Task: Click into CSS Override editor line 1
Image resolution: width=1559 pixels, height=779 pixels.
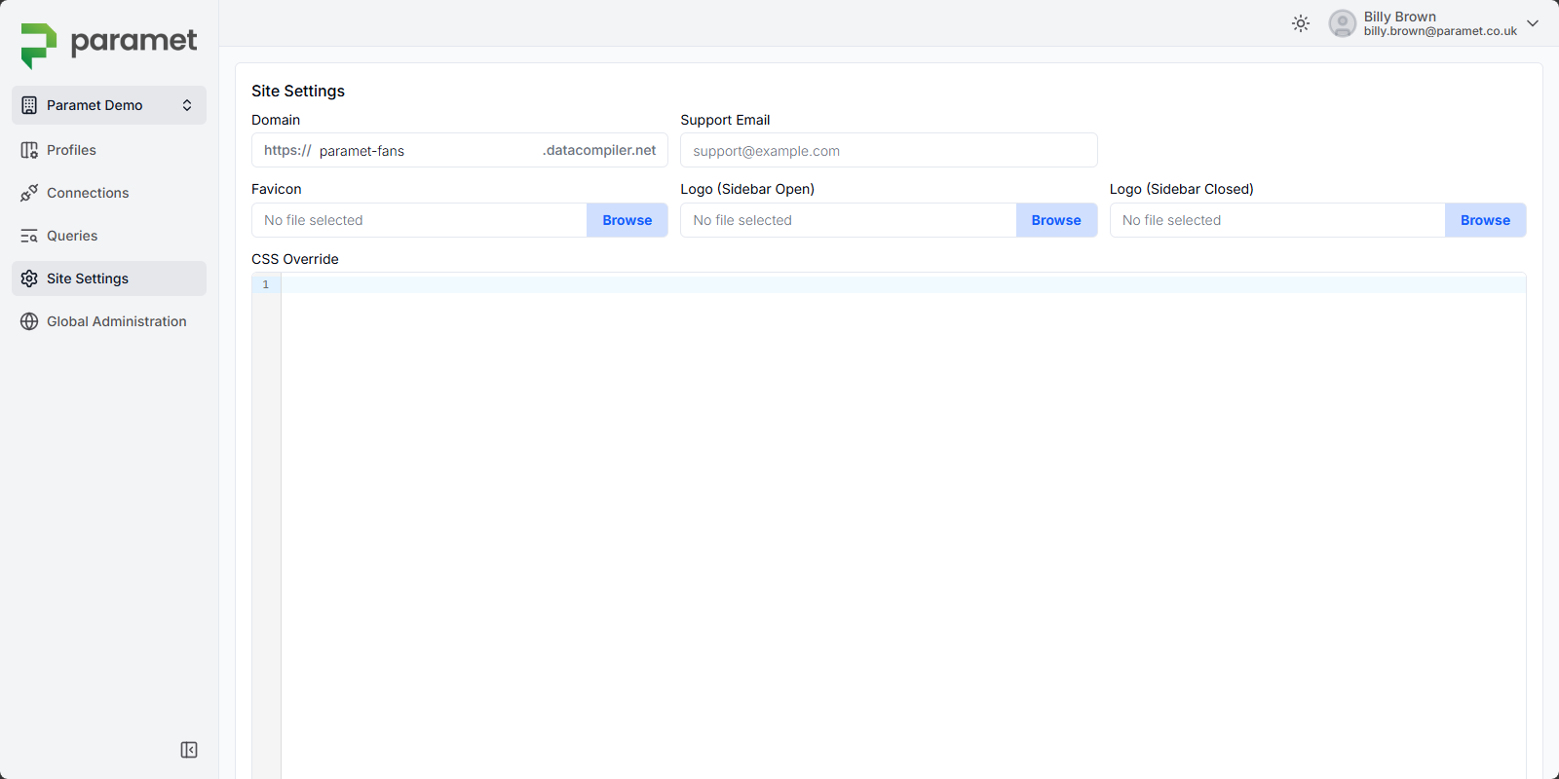Action: [x=903, y=284]
